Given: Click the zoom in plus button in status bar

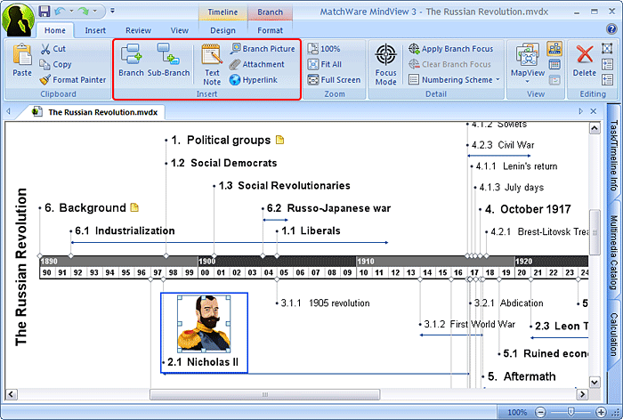Looking at the screenshot, I should tap(601, 412).
